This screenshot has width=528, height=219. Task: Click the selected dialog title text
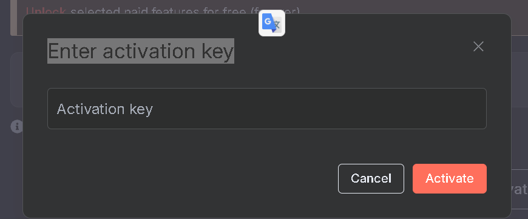click(x=141, y=51)
